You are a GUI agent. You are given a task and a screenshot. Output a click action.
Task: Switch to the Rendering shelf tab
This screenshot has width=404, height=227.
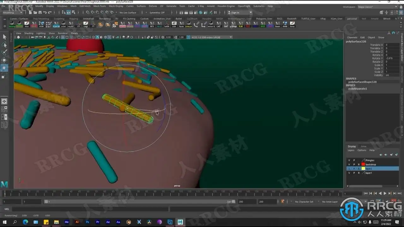(105, 19)
